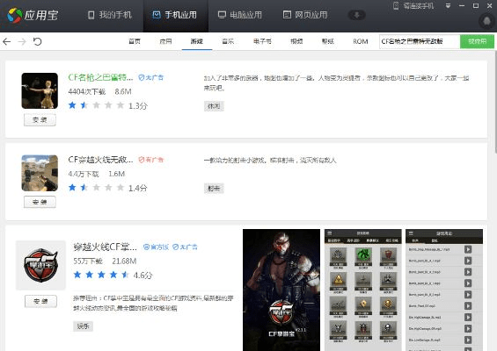The width and height of the screenshot is (497, 351).
Task: Open the CF名枪之巴雷特 app icon
Action: (x=40, y=90)
